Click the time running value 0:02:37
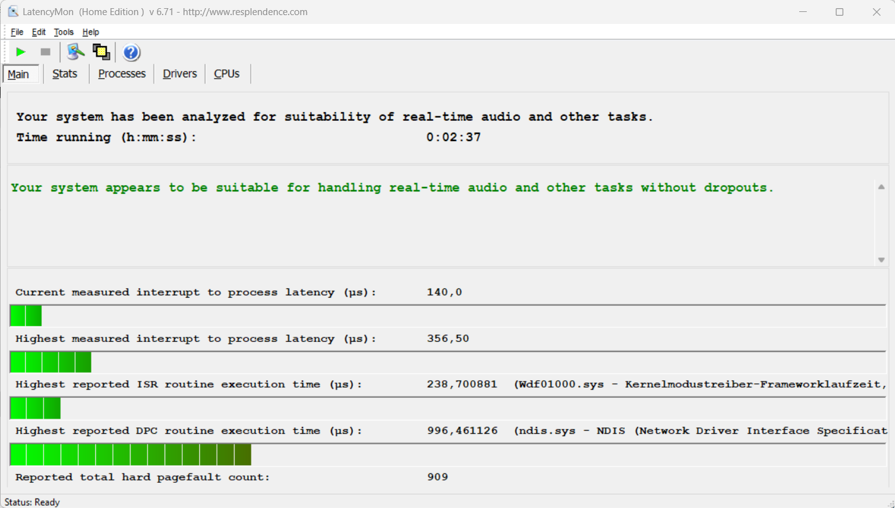 tap(454, 137)
